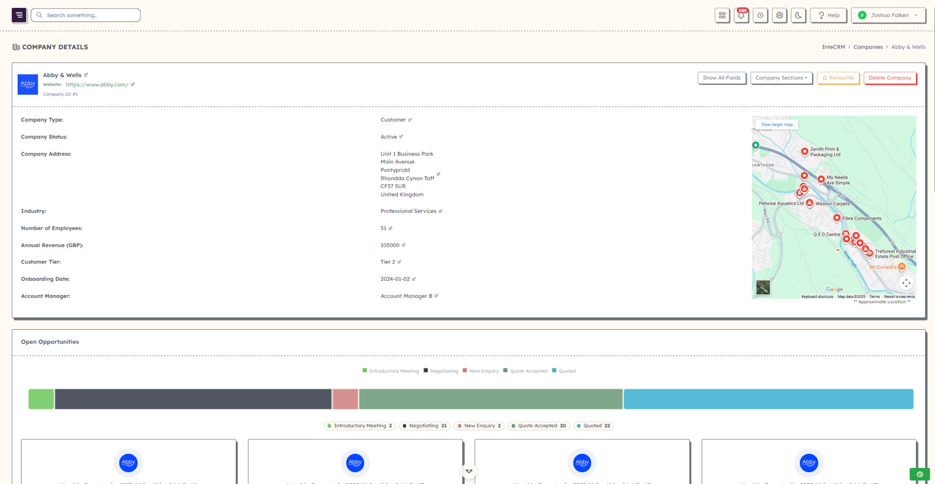935x484 pixels.
Task: Open the notifications bell showing 539 alerts
Action: [x=741, y=15]
